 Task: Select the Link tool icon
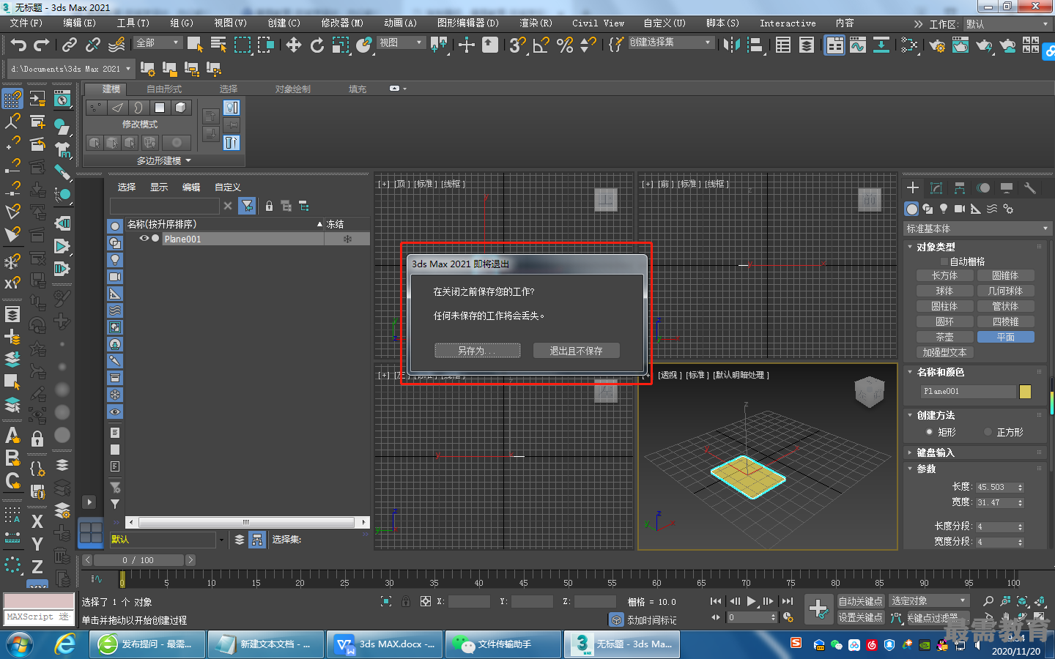70,45
